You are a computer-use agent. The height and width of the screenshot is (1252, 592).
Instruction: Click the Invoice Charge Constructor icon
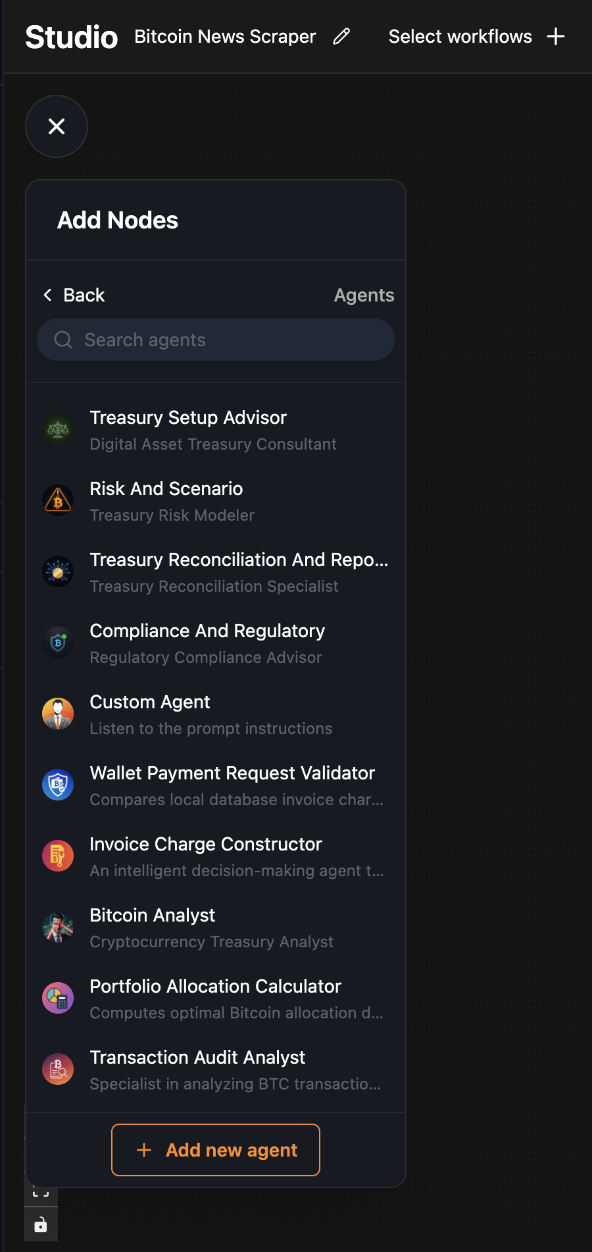point(58,856)
